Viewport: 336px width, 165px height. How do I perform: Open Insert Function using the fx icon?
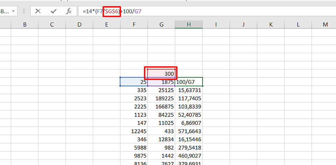(x=69, y=11)
